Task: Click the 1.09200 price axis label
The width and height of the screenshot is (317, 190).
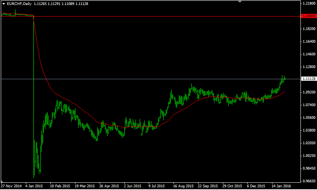Action: 309,92
